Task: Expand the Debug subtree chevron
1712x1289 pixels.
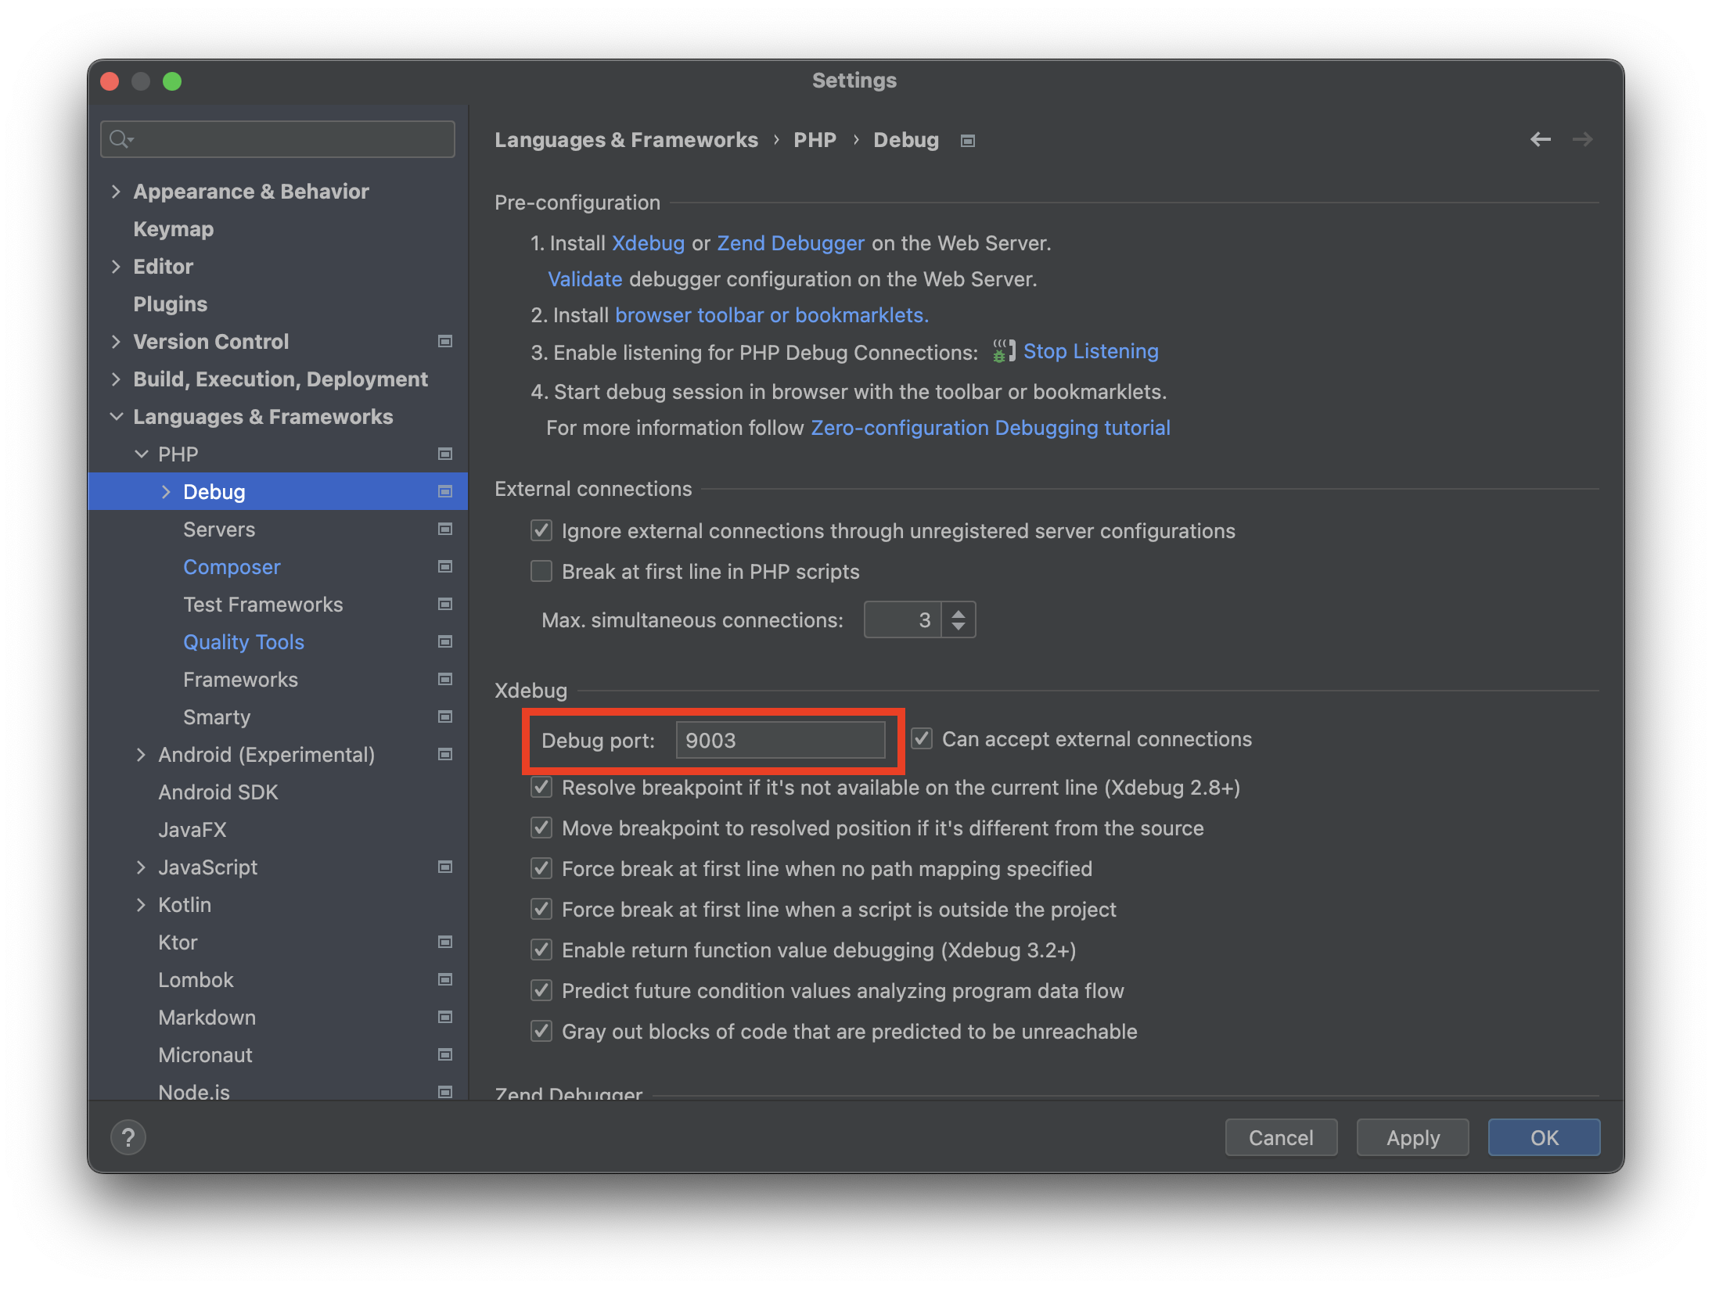Action: click(166, 492)
